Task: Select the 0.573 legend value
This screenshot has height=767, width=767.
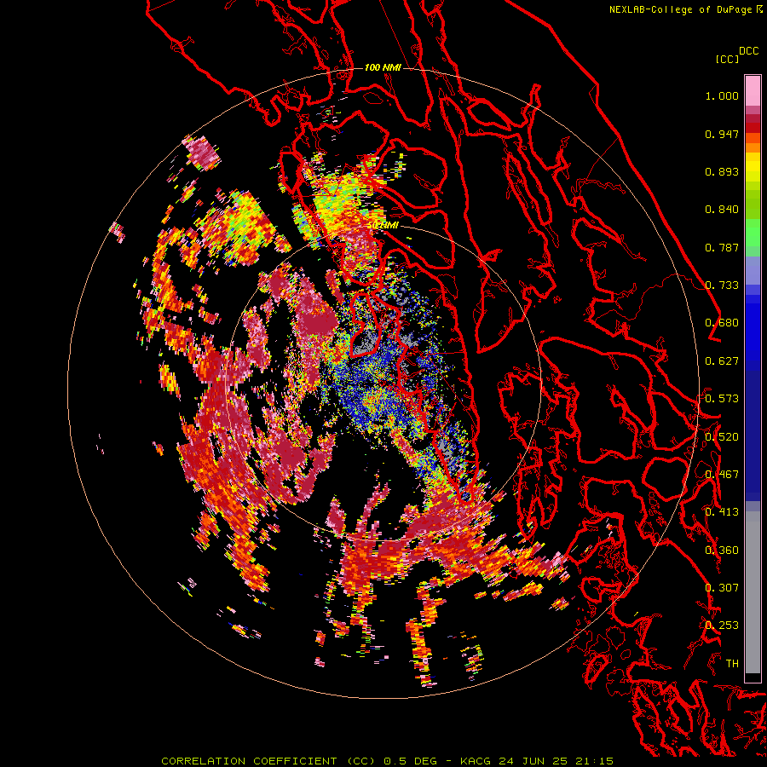Action: pyautogui.click(x=722, y=399)
